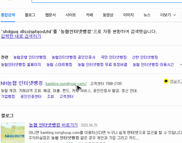Expand the 더보기 dropdown

click(x=168, y=15)
